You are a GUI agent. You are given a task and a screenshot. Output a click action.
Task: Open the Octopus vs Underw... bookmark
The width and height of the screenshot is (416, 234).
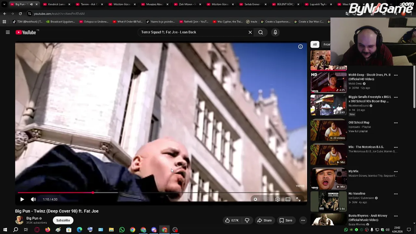coord(94,22)
